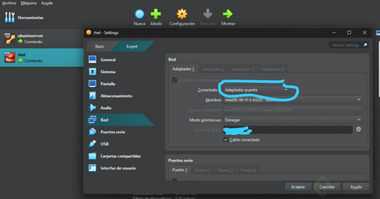Click the rhel - Settings gear title icon
Image resolution: width=380 pixels, height=199 pixels.
pos(89,32)
